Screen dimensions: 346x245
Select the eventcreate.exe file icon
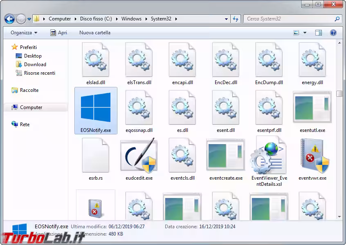226,156
